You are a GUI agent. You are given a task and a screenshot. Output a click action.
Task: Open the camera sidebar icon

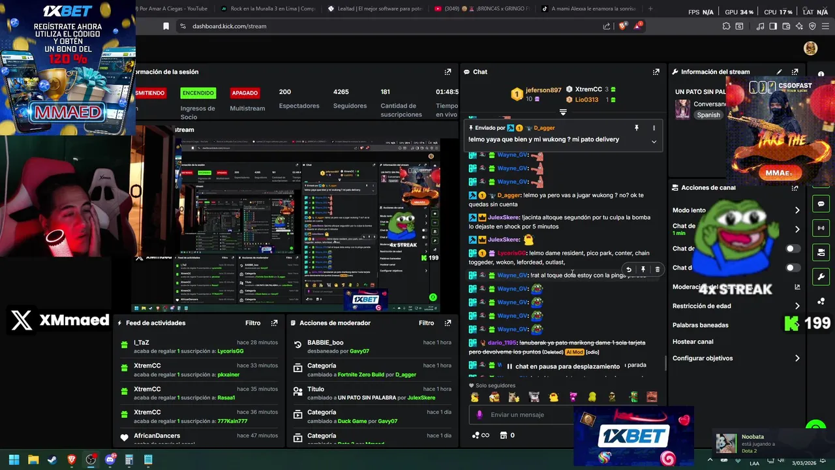point(821,252)
